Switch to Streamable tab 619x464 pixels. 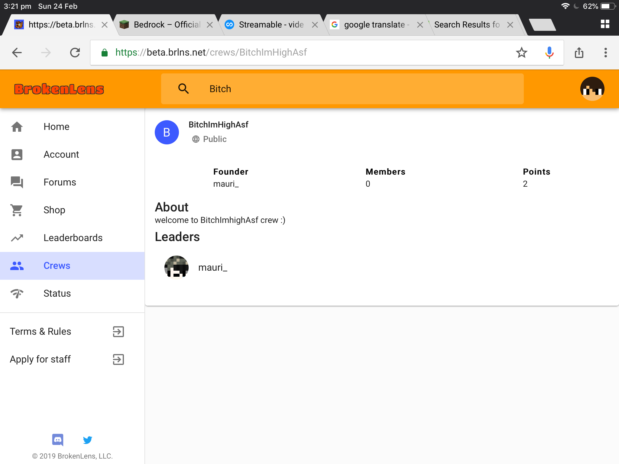tap(271, 24)
